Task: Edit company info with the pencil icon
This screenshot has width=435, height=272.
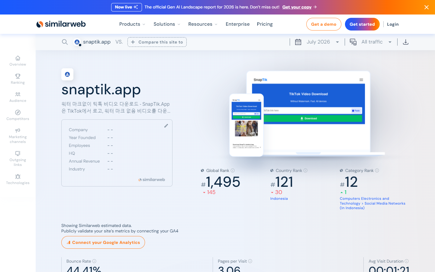Action: pos(166,126)
